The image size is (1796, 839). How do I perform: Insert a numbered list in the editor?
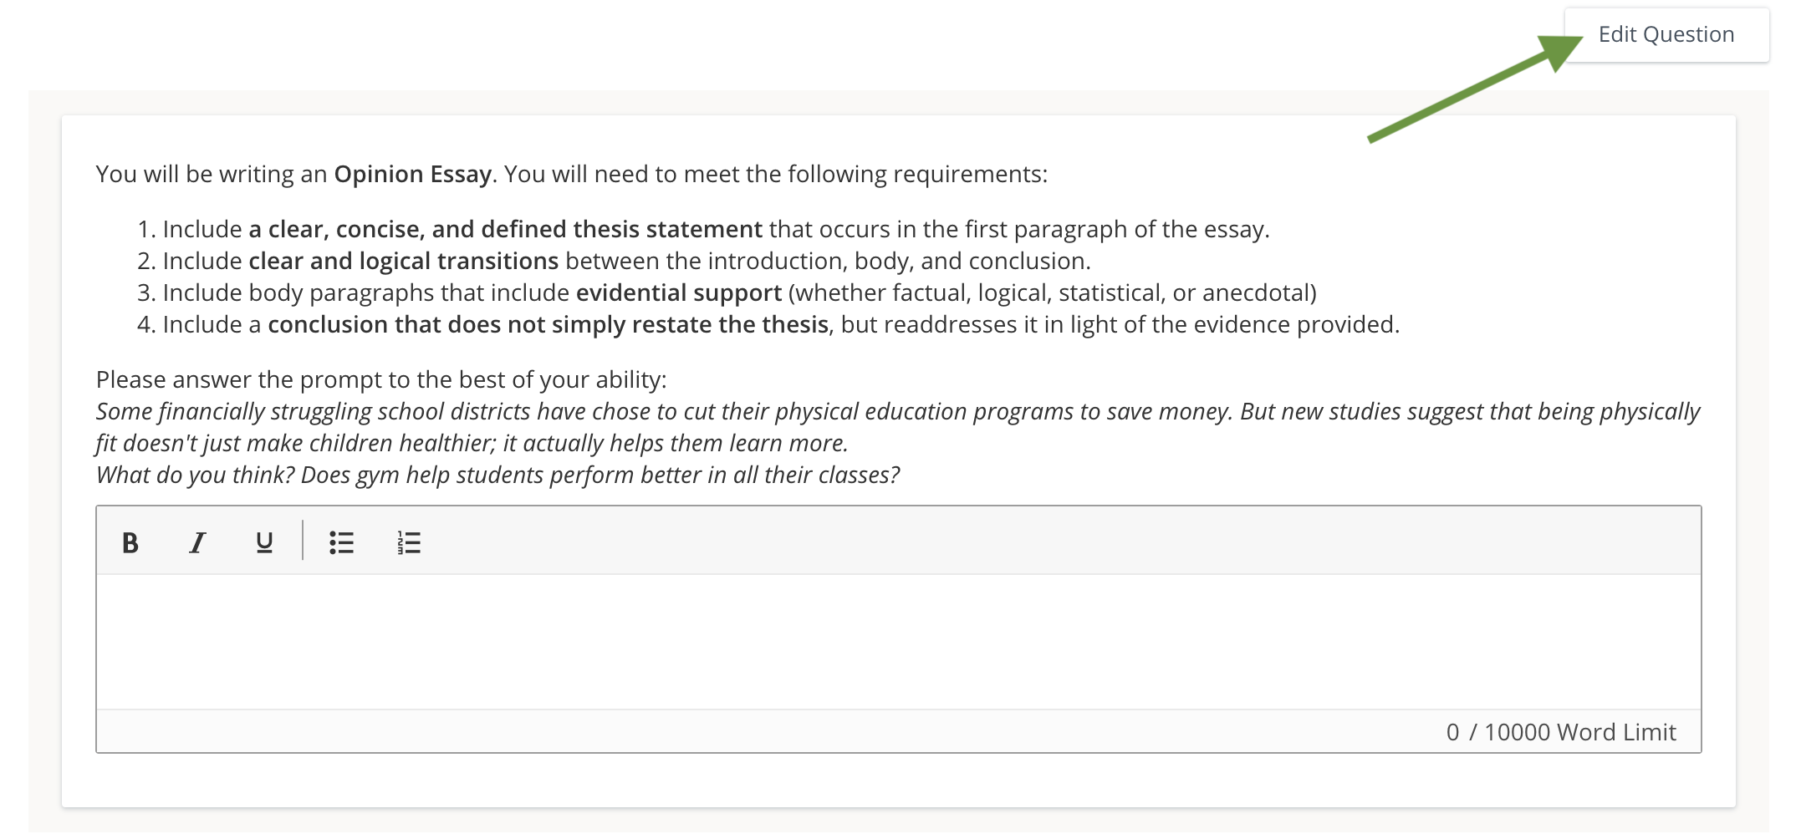[409, 543]
